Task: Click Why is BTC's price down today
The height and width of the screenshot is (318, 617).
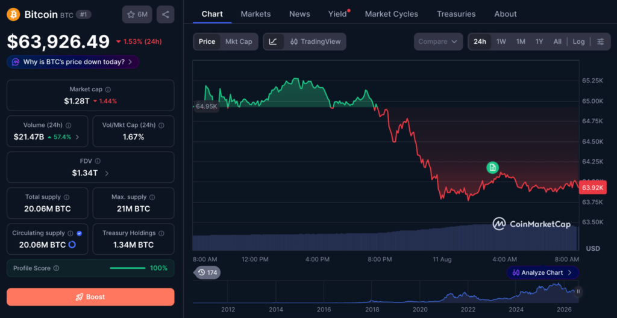Action: click(x=73, y=62)
